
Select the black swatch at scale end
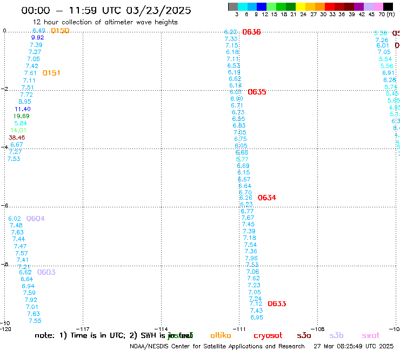(388, 6)
